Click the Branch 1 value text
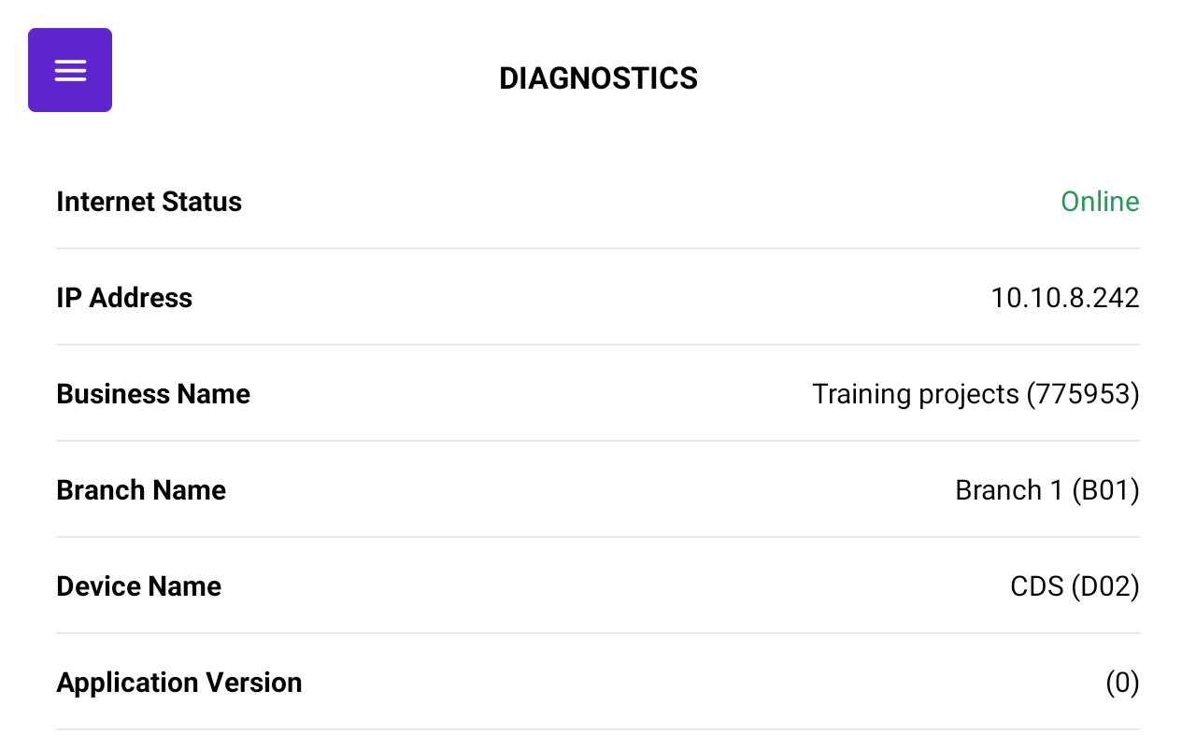The image size is (1196, 747). (1009, 490)
